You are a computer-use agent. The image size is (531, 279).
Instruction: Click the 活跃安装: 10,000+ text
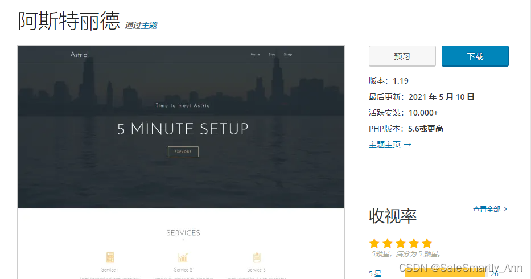click(404, 113)
